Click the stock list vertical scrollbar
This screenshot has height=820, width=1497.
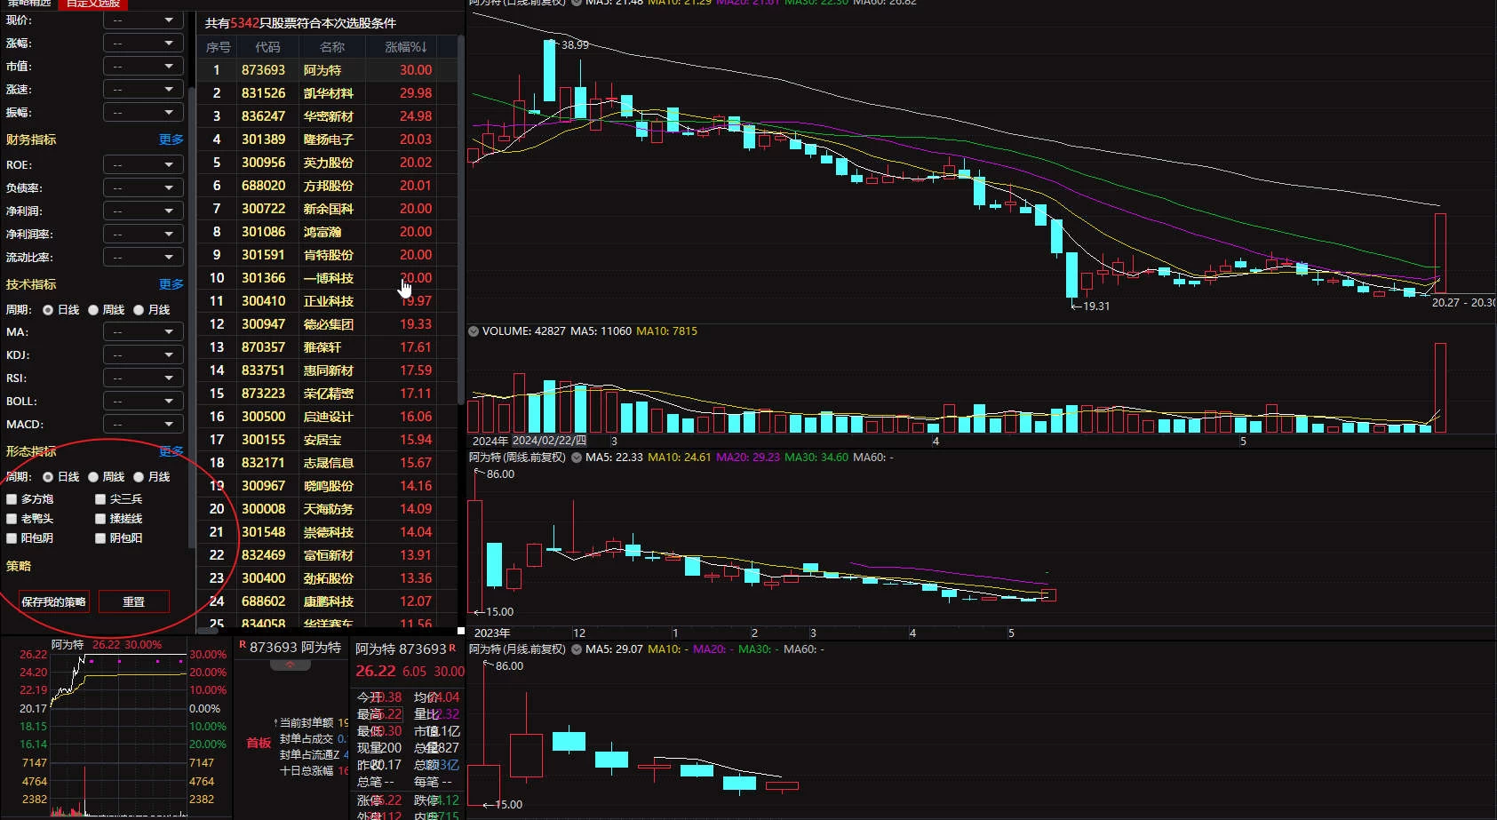[460, 222]
